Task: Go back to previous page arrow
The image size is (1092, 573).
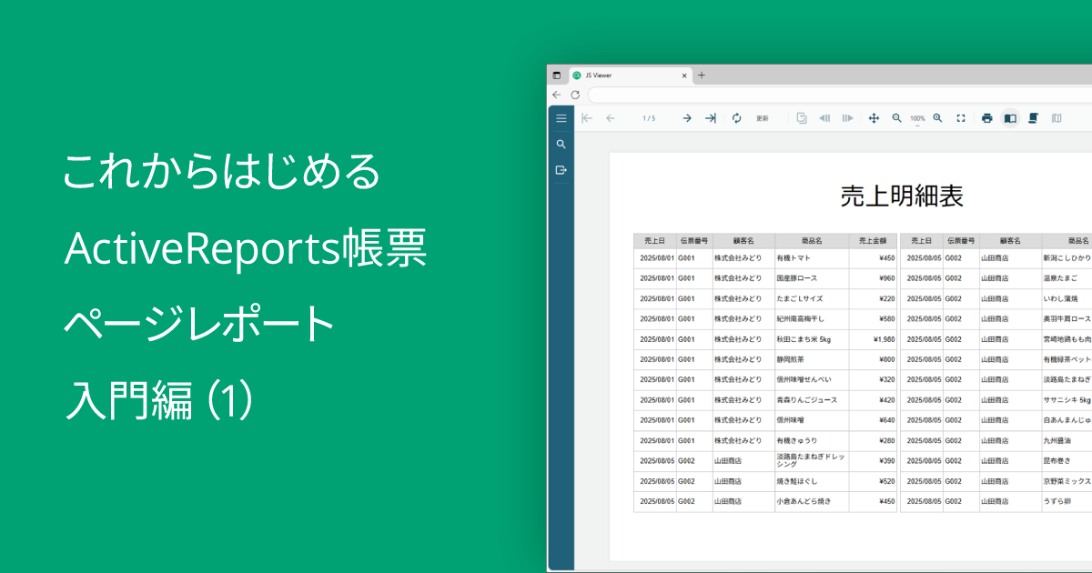Action: pos(610,118)
